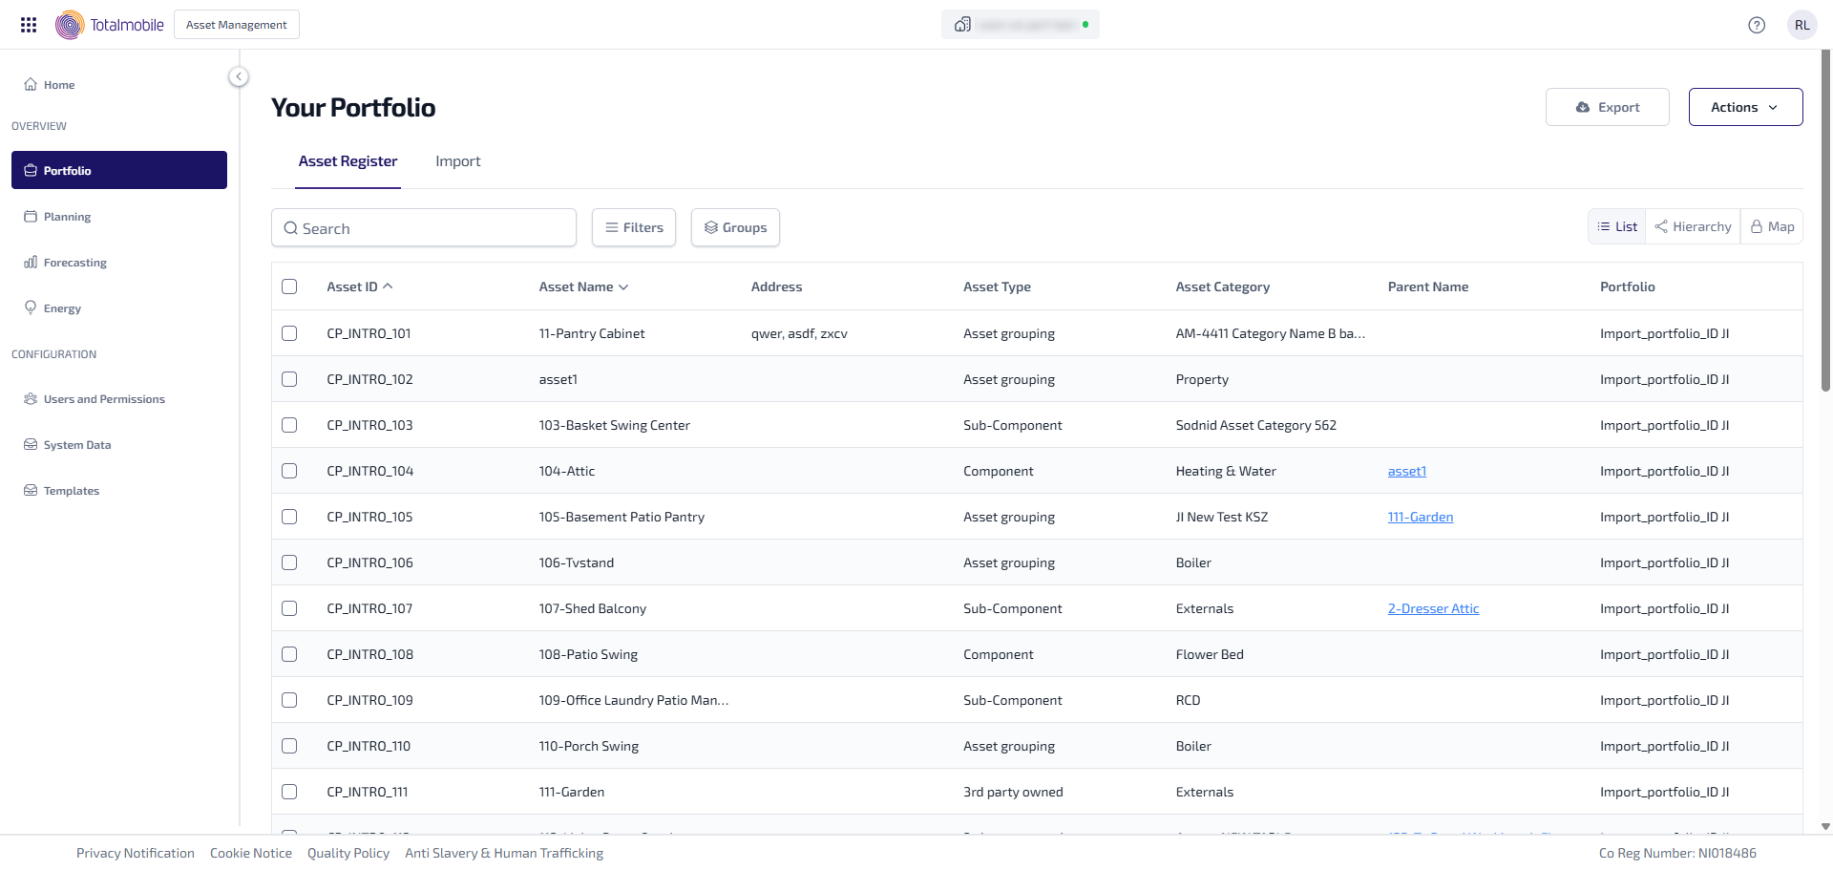
Task: Open the help question mark icon
Action: pos(1757,25)
